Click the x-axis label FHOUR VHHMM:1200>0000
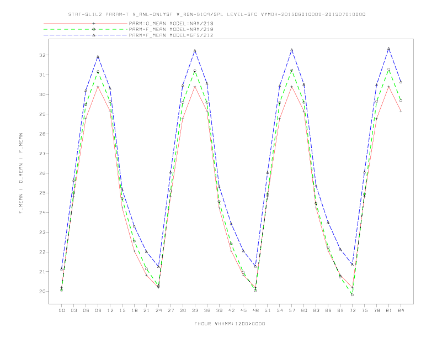Image resolution: width=437 pixels, height=338 pixels. (x=230, y=324)
